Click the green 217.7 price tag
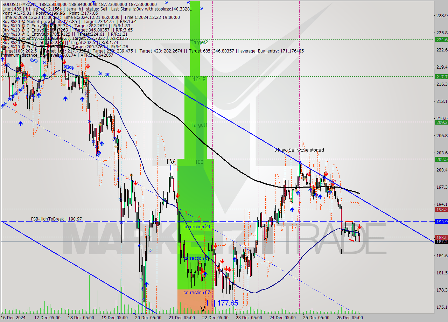The height and width of the screenshot is (322, 448). pyautogui.click(x=441, y=76)
